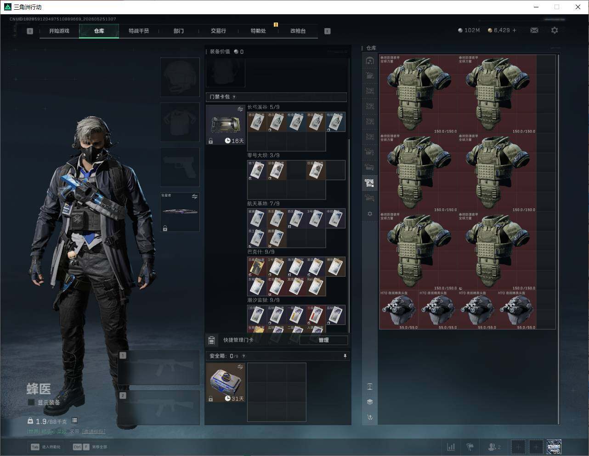Click the empty pistol equipment slot
The image size is (589, 456).
(180, 167)
